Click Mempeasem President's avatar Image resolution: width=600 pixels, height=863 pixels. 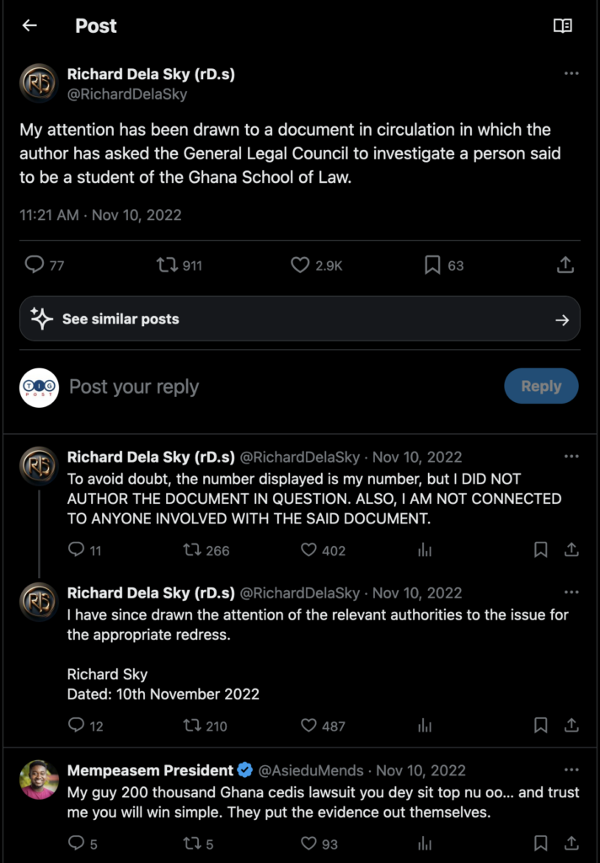39,780
